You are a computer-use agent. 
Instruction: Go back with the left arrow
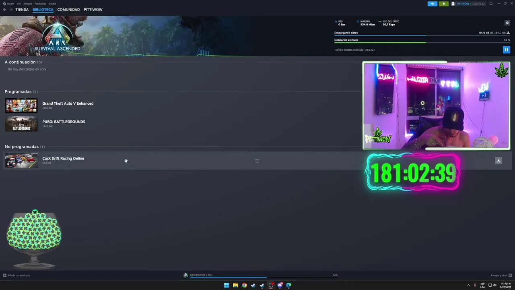tap(5, 10)
